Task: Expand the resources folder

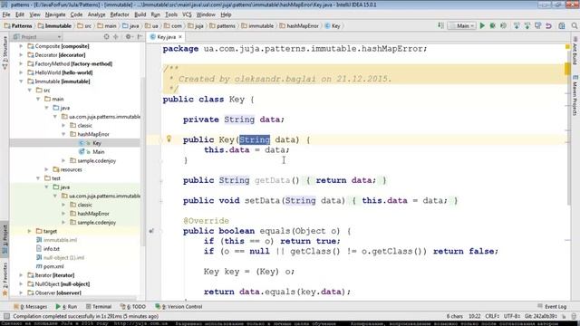Action: tap(46, 169)
